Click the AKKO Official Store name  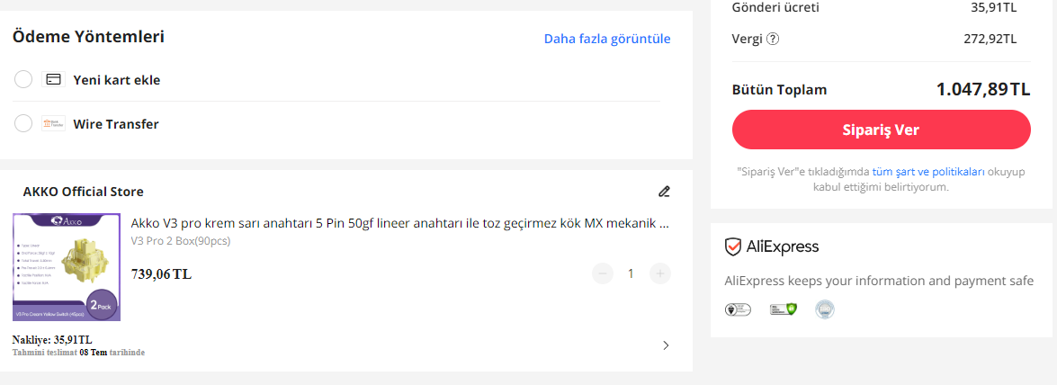point(83,192)
